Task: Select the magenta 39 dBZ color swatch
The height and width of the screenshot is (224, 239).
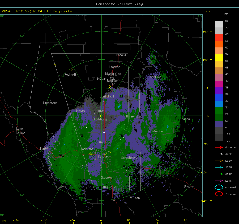Action: tap(219, 84)
